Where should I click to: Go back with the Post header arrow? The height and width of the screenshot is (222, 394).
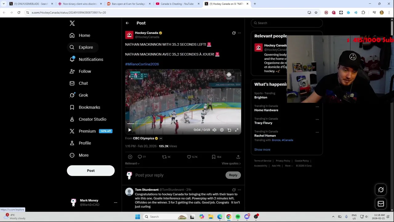pos(127,23)
